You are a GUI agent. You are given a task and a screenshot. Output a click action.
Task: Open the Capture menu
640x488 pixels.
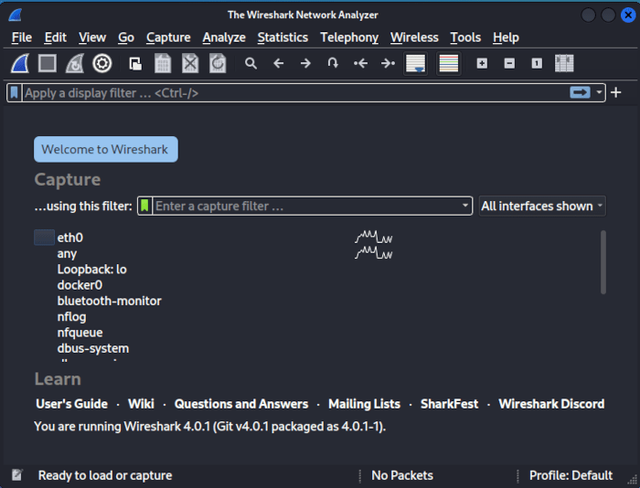click(x=168, y=37)
